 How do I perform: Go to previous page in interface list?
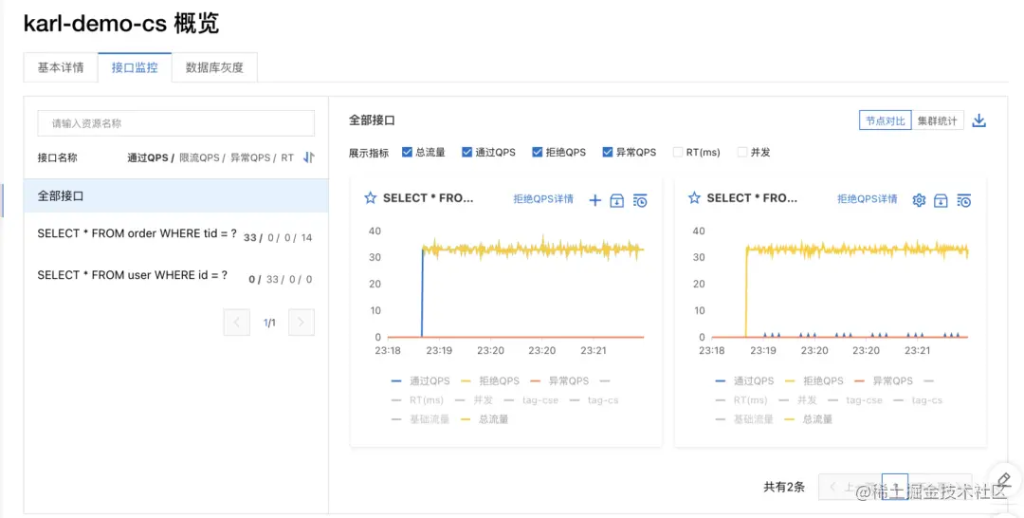coord(236,322)
